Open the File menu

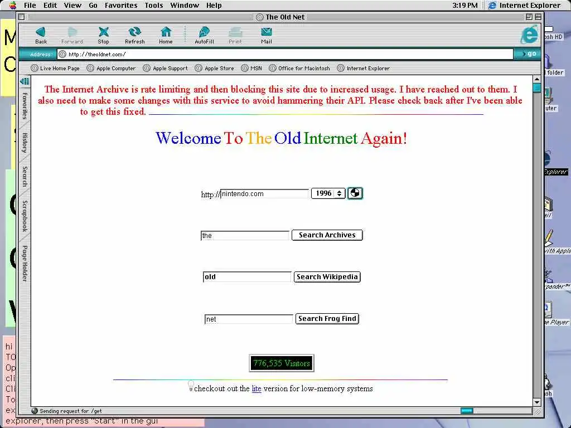(30, 5)
